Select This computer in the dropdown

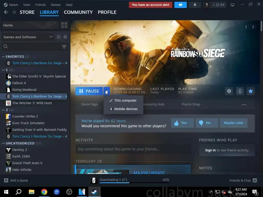point(123,101)
